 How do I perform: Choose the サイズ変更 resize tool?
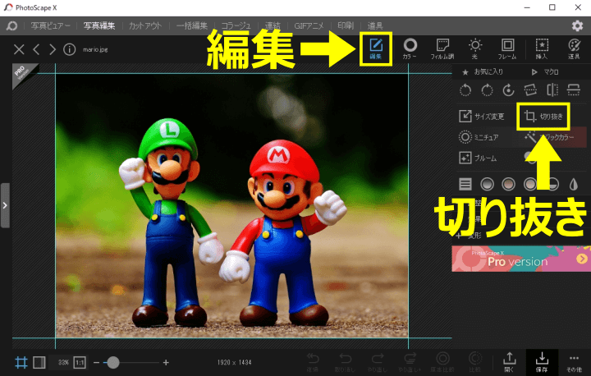pos(481,116)
